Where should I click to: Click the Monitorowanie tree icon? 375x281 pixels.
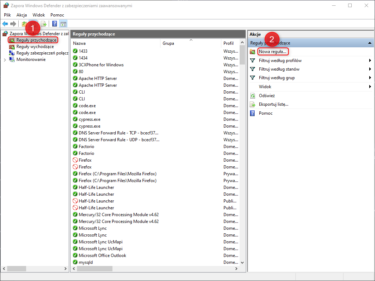coord(12,59)
